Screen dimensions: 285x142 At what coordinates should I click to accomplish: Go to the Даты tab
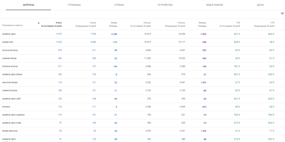[x=260, y=5]
